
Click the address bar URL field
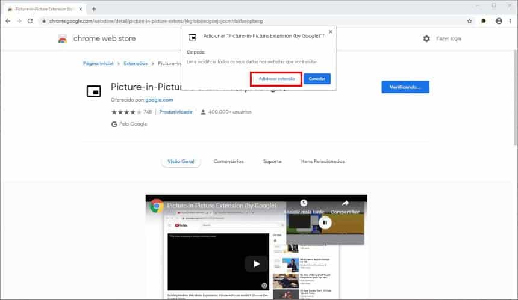(x=254, y=21)
